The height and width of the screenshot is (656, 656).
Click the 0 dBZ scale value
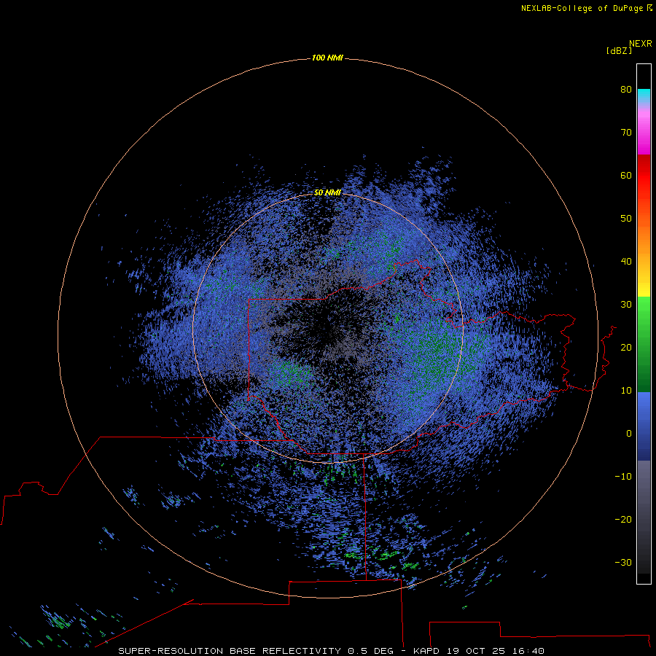click(629, 434)
